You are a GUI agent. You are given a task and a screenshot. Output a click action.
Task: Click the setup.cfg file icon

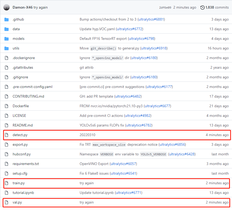pyautogui.click(x=7, y=173)
